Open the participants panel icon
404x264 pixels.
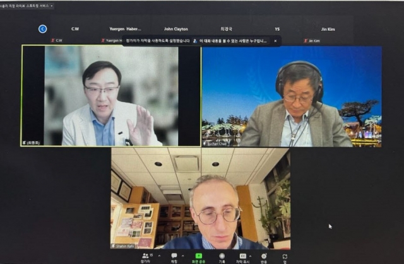[146, 256]
